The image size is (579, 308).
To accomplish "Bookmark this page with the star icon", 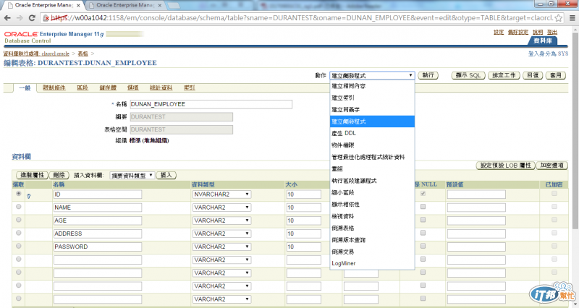I will (x=559, y=17).
